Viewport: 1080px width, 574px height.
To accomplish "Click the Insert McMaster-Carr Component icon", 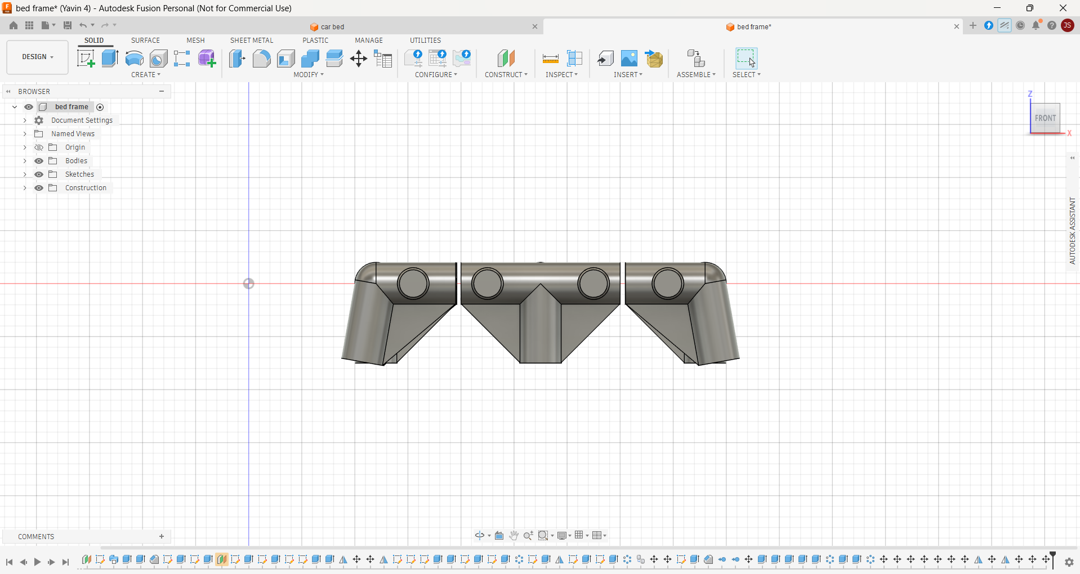I will (x=654, y=59).
